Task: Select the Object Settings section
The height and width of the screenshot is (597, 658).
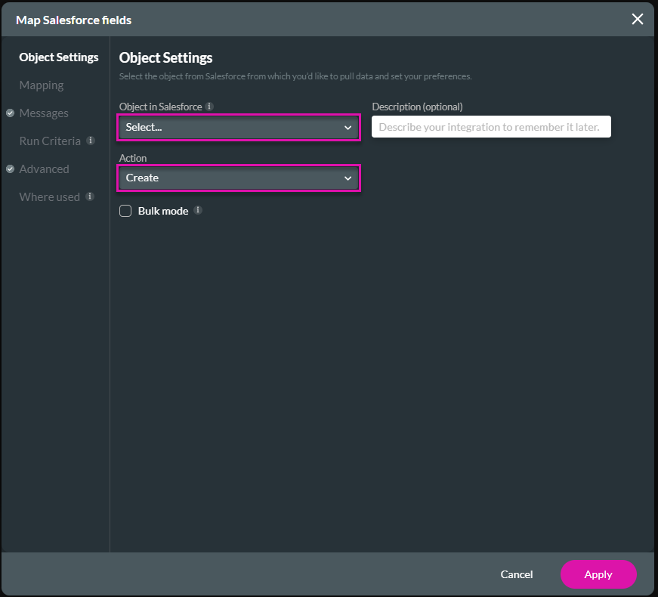Action: [x=59, y=57]
